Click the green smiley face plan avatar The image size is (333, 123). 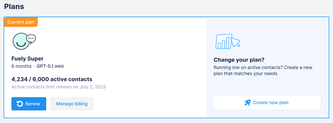click(x=21, y=42)
